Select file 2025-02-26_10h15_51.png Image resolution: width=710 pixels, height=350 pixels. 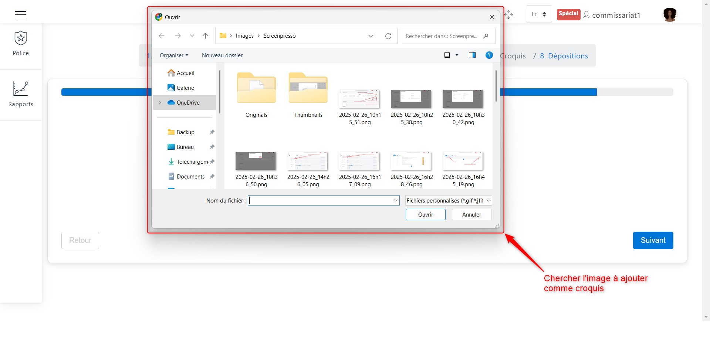pos(360,107)
